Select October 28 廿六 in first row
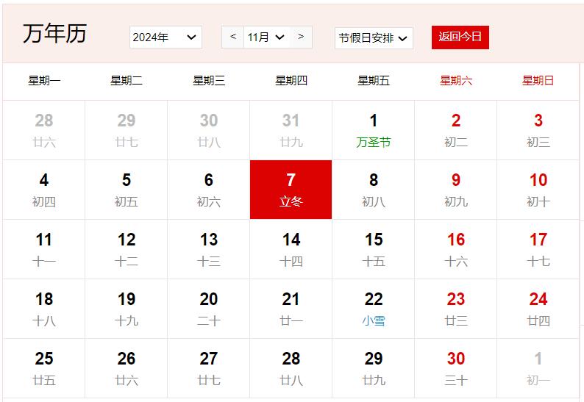 (44, 130)
